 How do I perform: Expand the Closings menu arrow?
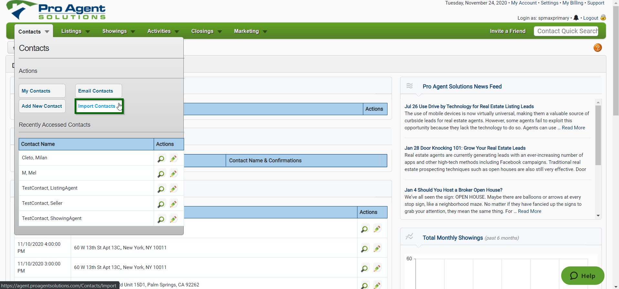(220, 32)
